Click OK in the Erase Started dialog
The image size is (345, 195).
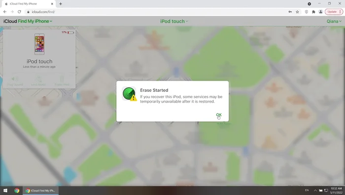point(219,114)
